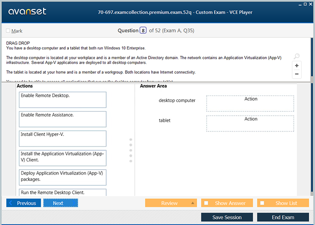This screenshot has width=315, height=225.
Task: Select the Install Client Hyper-V action
Action: (63, 138)
